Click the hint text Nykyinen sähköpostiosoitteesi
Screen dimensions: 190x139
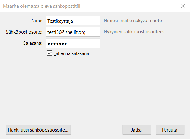click(134, 32)
